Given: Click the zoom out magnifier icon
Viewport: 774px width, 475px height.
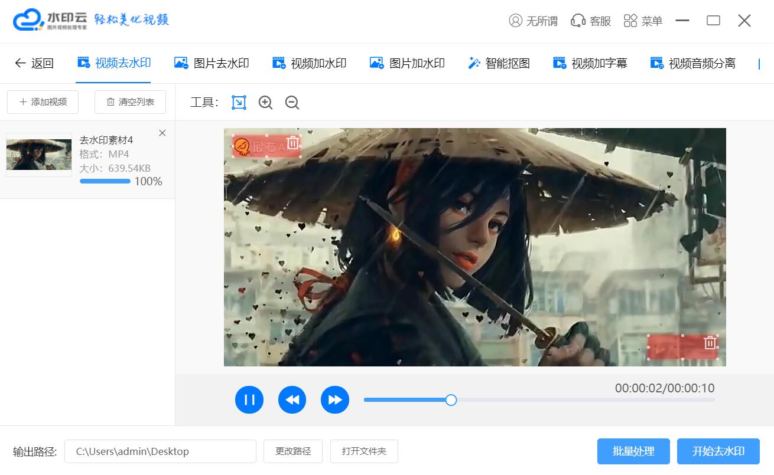Looking at the screenshot, I should click(292, 103).
